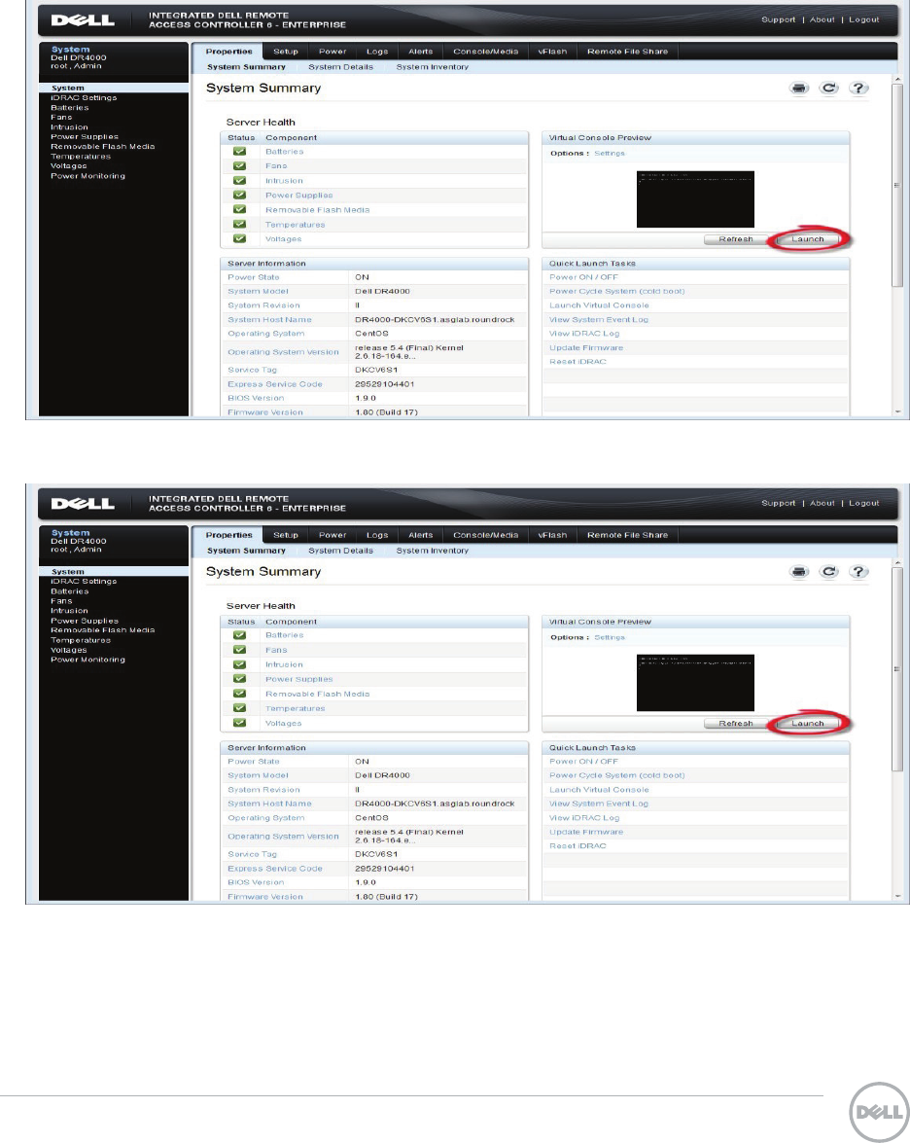Select Removable Flash Media in lower sidebar tree
This screenshot has height=1143, width=910.
click(103, 630)
